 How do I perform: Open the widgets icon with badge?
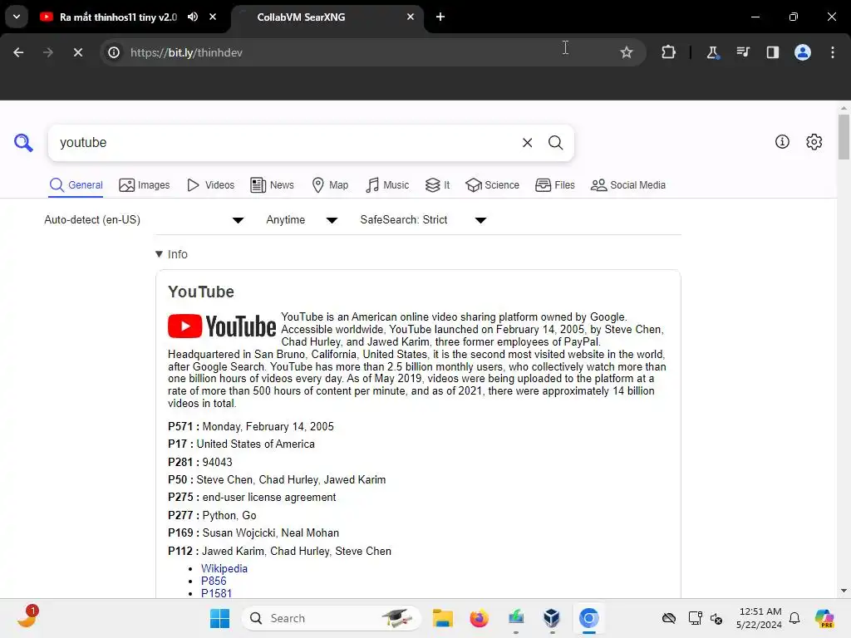pyautogui.click(x=27, y=617)
